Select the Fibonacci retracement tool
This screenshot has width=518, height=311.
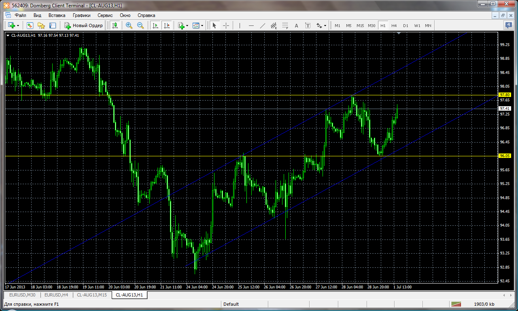(285, 25)
